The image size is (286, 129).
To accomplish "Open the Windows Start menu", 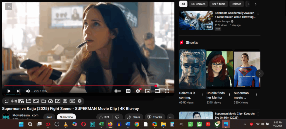I will (x=21, y=125).
